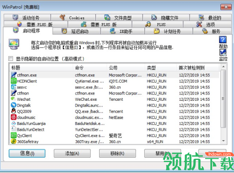Switch to the 延迟启动 tab

coord(77,31)
